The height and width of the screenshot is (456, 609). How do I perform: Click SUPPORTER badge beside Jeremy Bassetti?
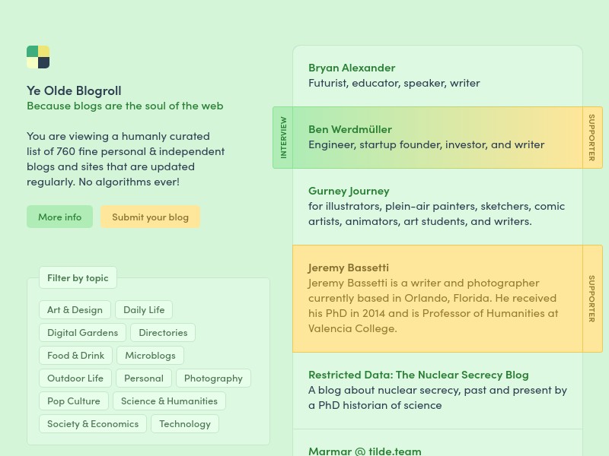pyautogui.click(x=592, y=299)
